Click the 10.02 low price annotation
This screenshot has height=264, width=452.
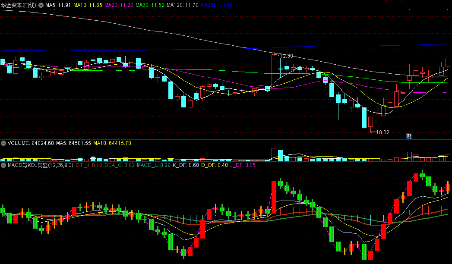[382, 132]
